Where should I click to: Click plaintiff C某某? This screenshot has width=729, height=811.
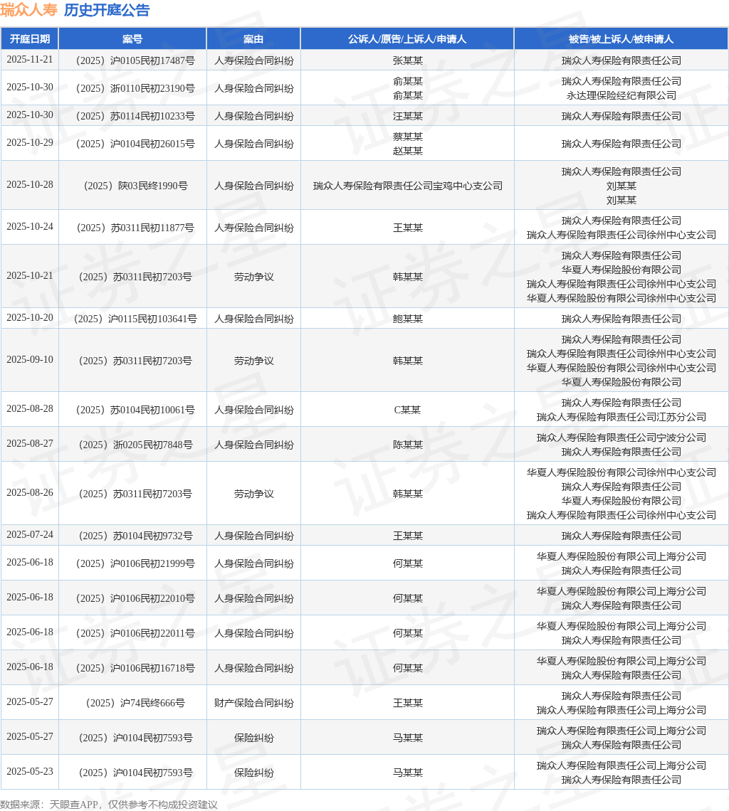click(407, 410)
